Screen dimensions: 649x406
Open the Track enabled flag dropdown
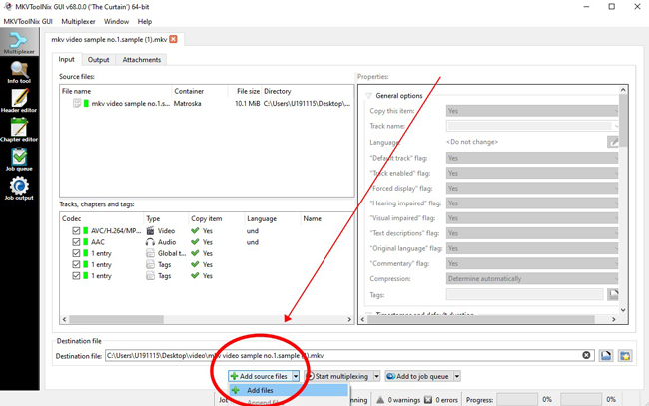532,173
